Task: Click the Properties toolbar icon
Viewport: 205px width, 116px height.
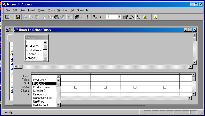Action: [125, 17]
